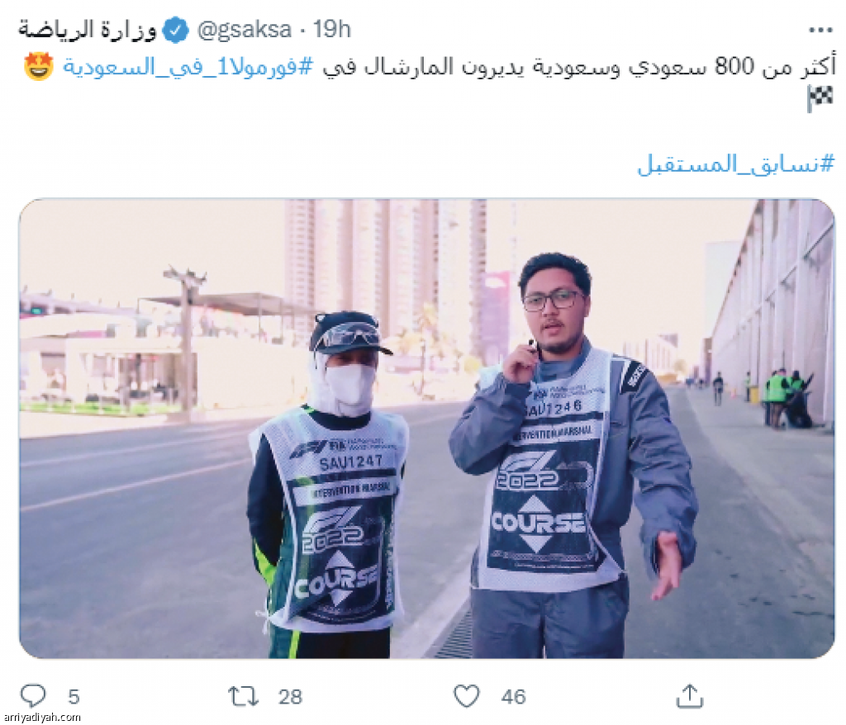Click the arriyadiyah.com watermark

tap(41, 718)
